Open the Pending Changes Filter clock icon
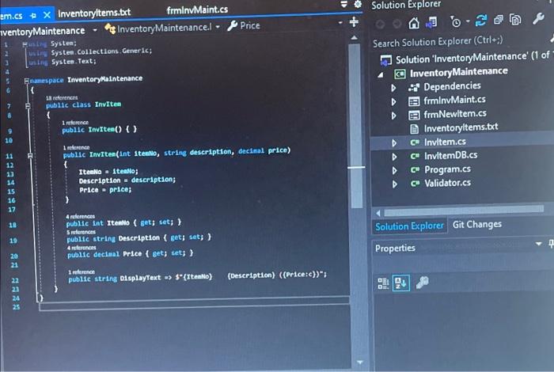This screenshot has width=554, height=372. point(456,21)
